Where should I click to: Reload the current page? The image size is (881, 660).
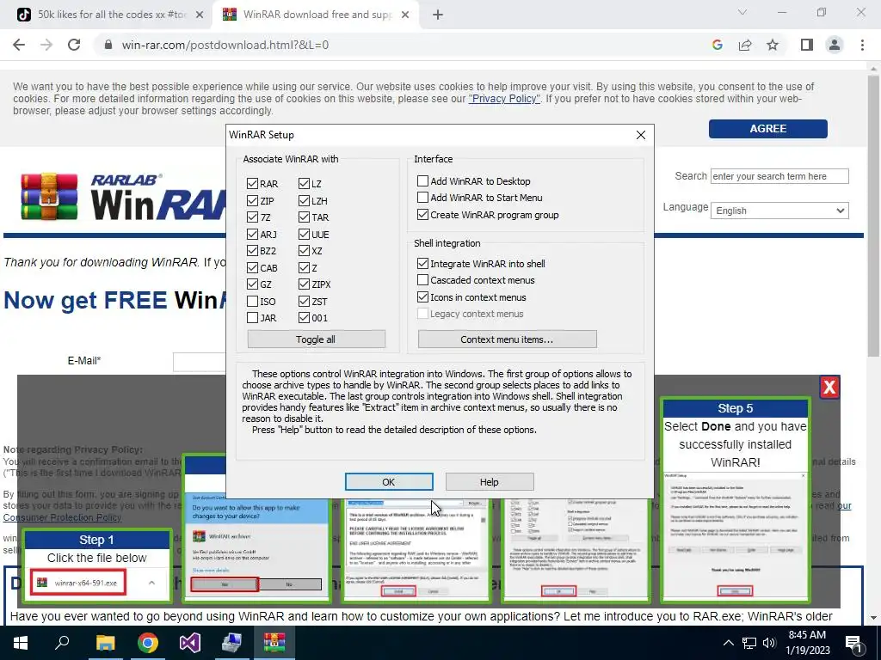point(74,45)
